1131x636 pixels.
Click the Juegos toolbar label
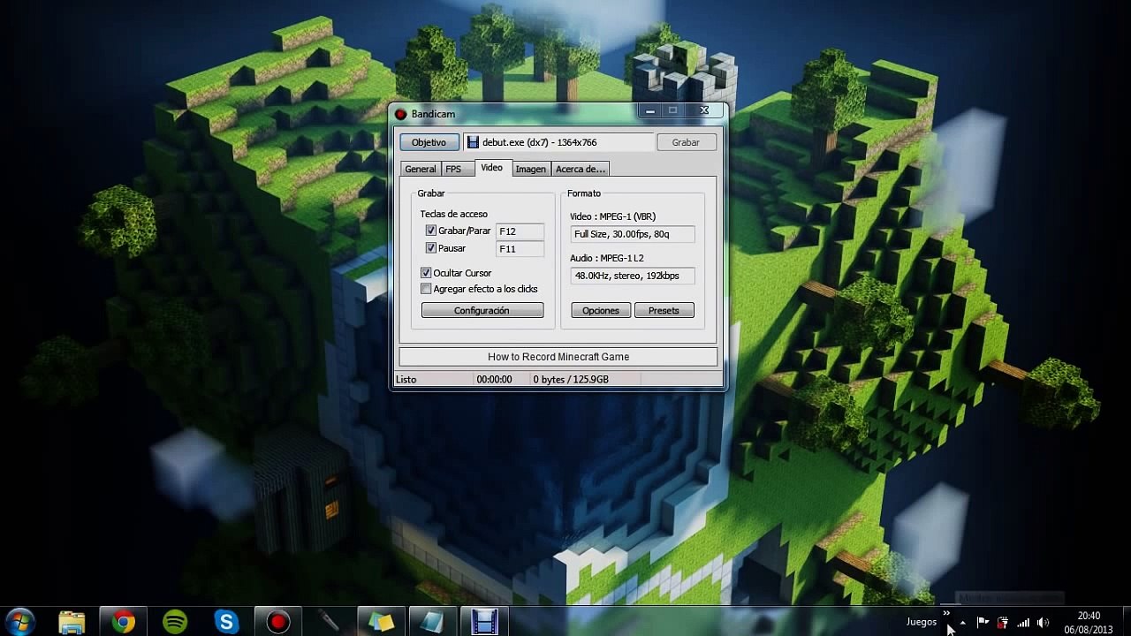pyautogui.click(x=922, y=622)
